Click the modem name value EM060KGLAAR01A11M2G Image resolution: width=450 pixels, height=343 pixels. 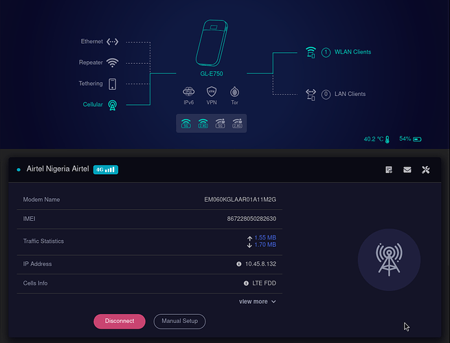(x=240, y=200)
